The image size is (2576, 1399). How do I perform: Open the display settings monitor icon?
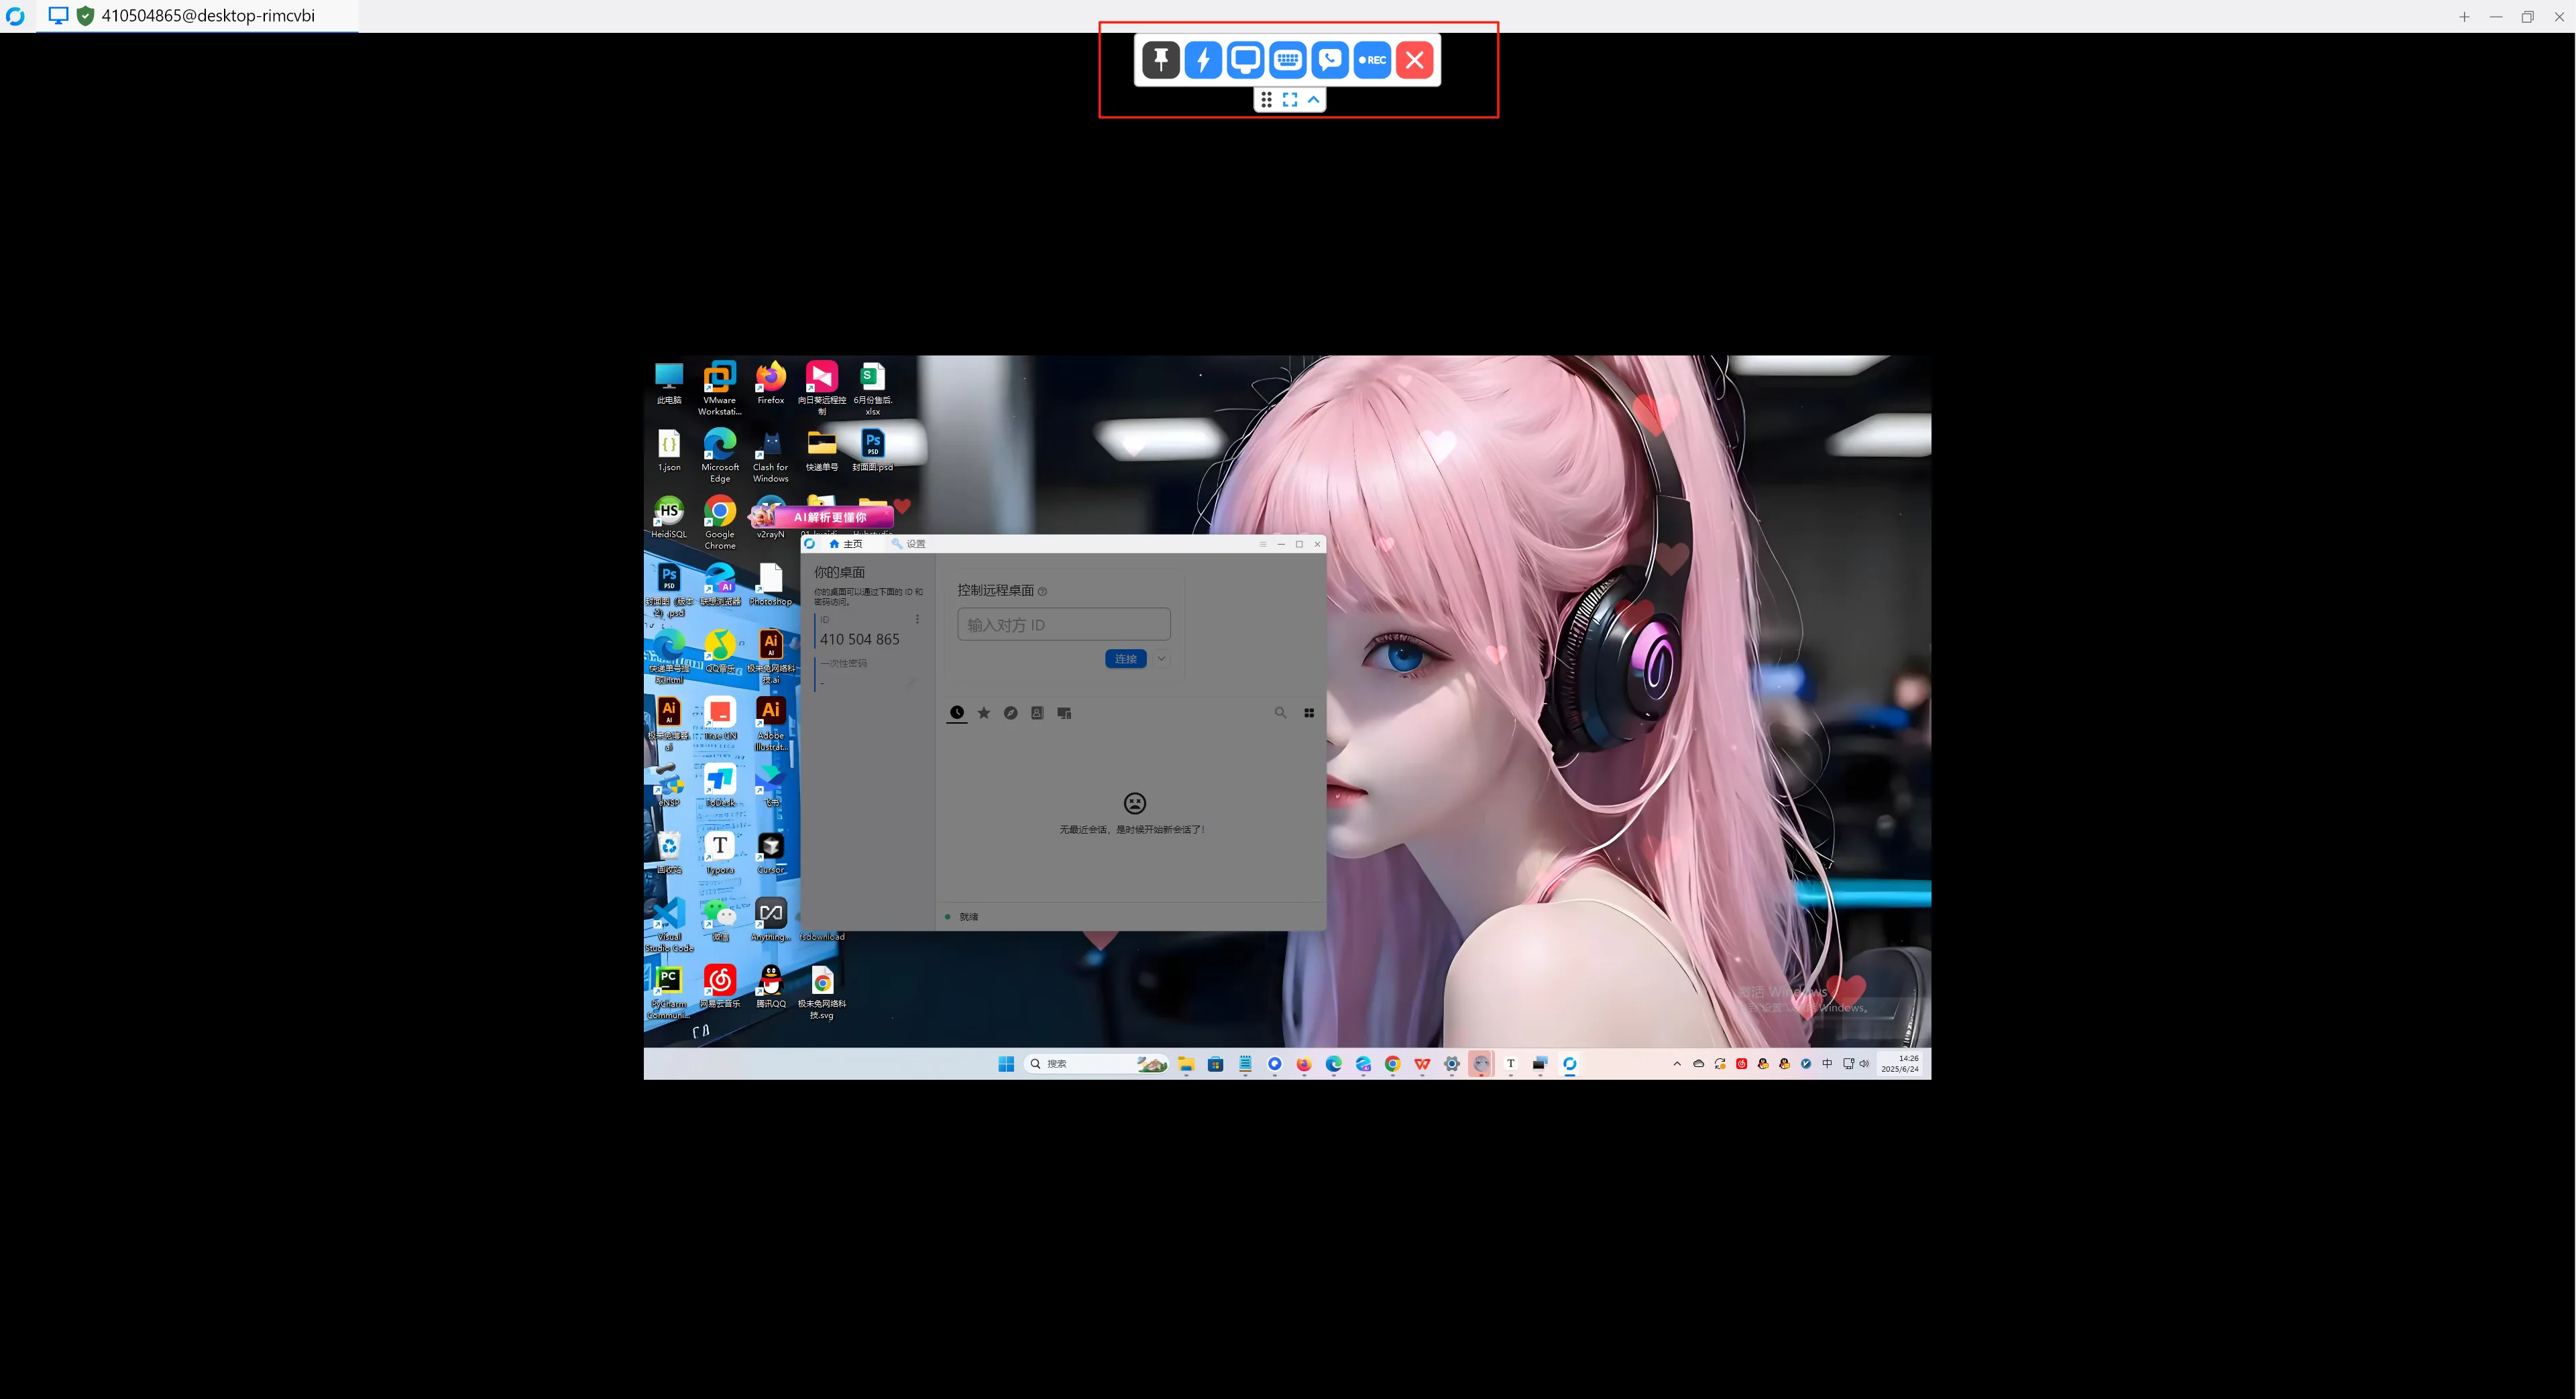1245,60
